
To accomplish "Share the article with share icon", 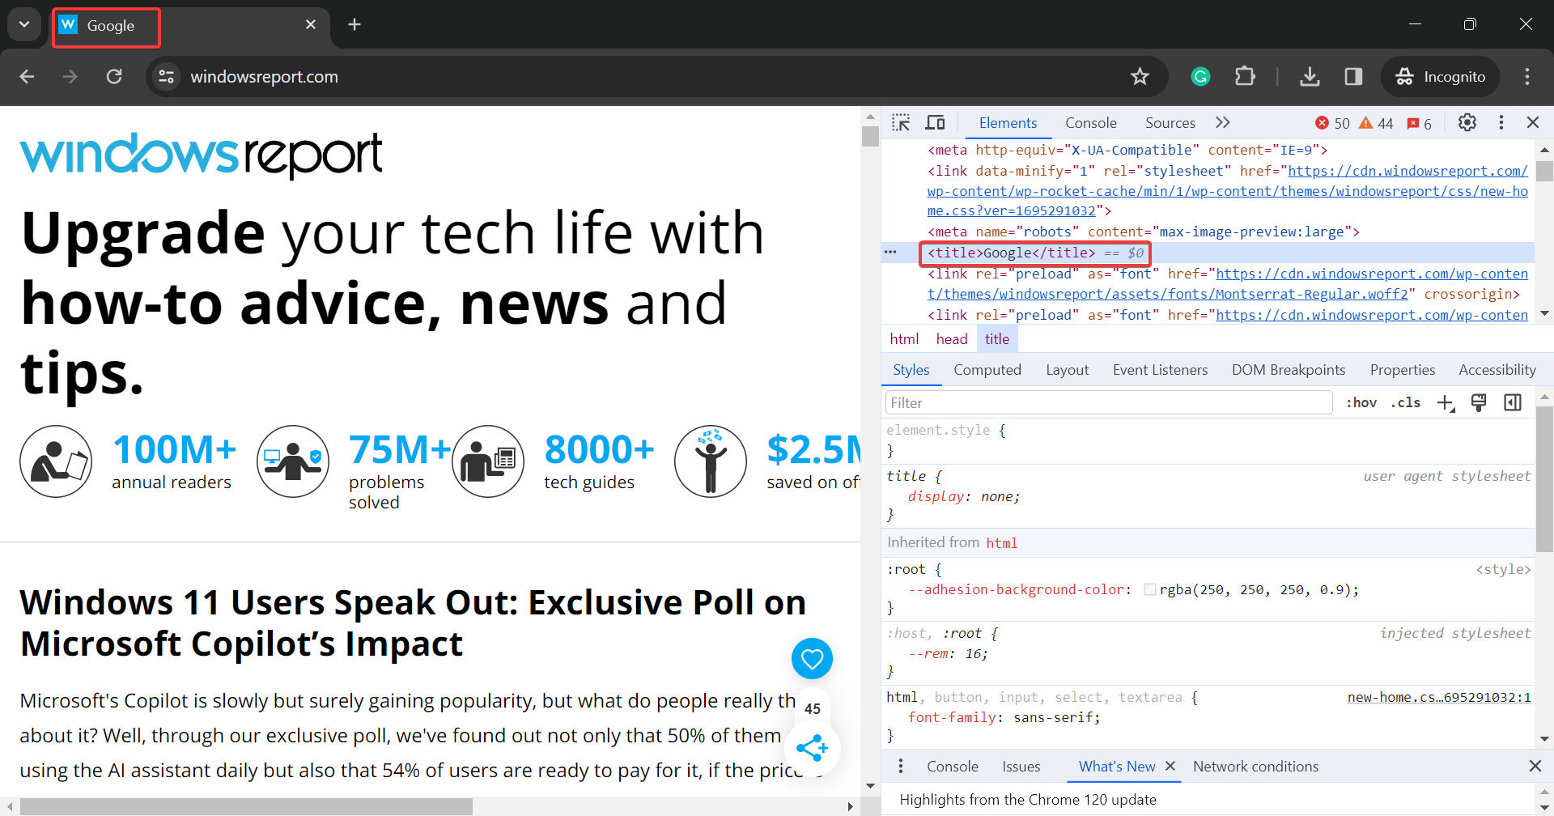I will 812,748.
